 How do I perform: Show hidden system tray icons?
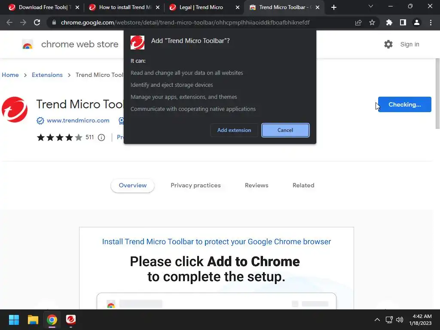pos(377,320)
